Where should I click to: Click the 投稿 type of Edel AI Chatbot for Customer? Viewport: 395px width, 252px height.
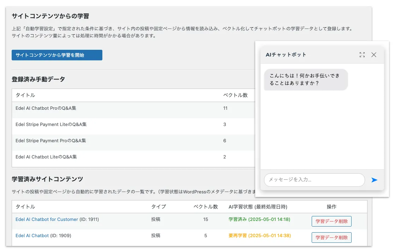point(156,219)
